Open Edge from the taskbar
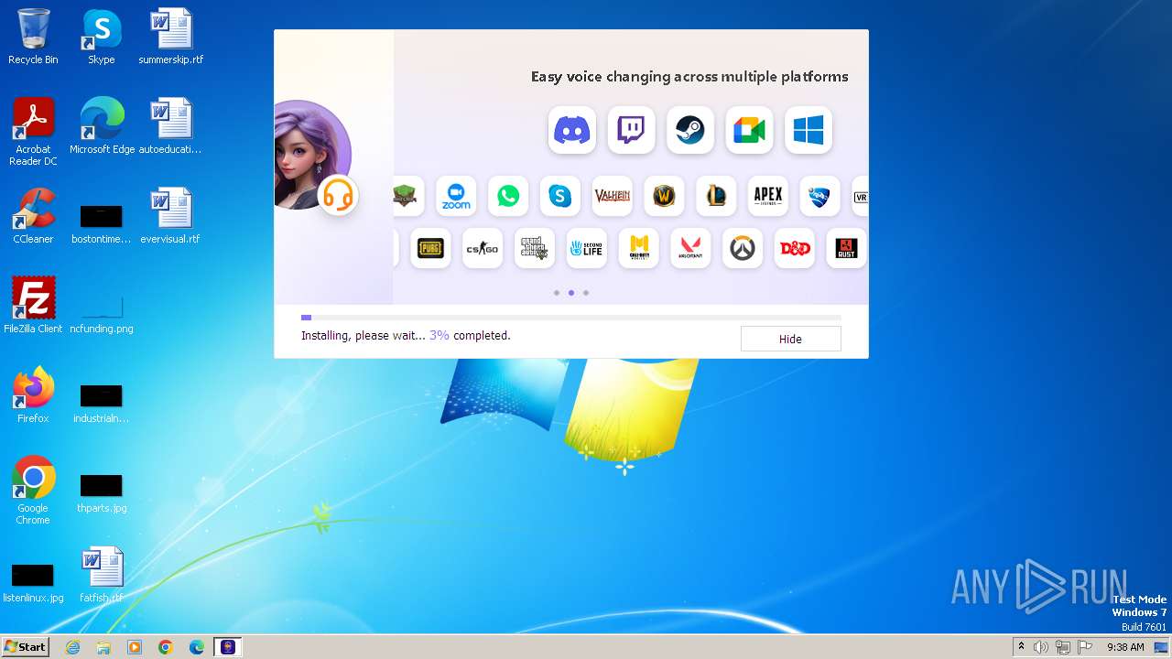This screenshot has height=659, width=1172. [x=197, y=647]
